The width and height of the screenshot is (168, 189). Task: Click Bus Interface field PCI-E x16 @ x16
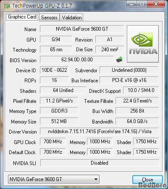pyautogui.click(x=129, y=80)
